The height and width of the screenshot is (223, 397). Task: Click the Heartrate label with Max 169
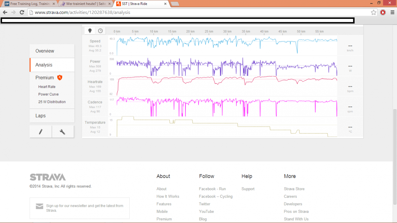tap(95, 86)
